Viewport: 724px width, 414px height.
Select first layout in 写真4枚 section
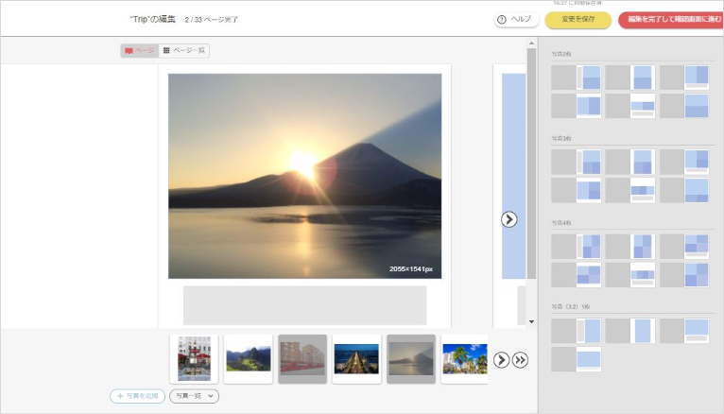click(576, 247)
